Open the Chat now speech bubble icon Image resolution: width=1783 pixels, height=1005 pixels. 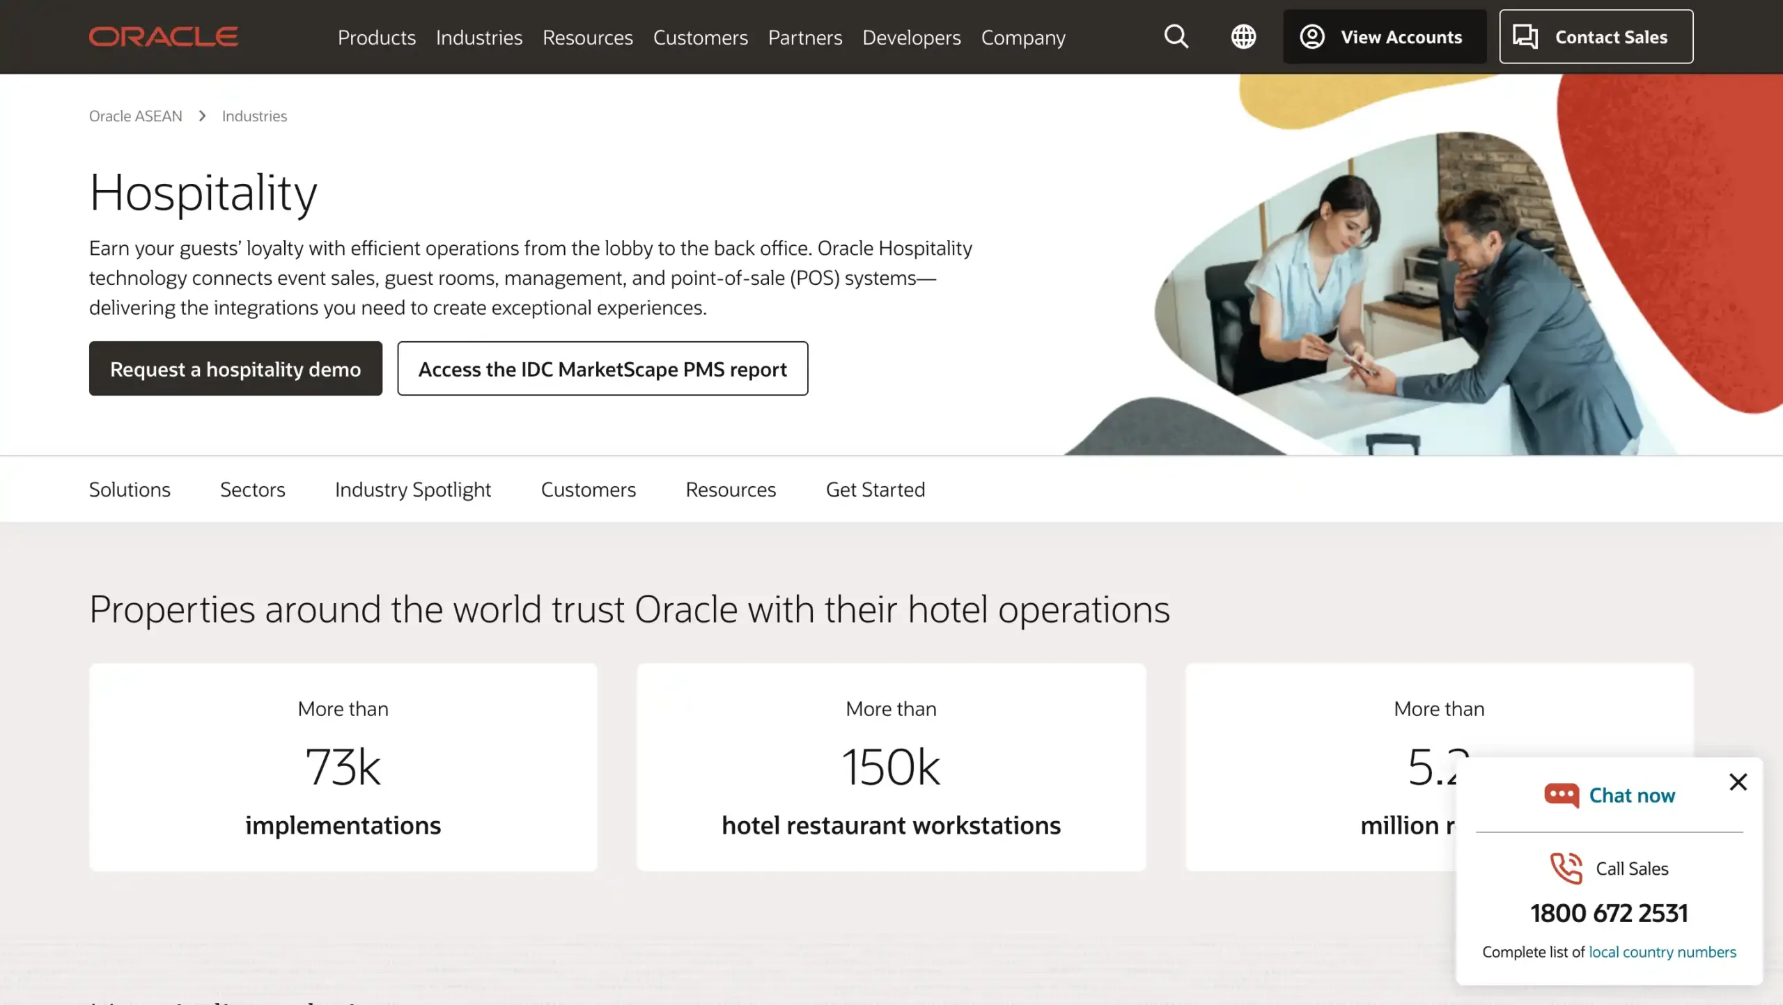pyautogui.click(x=1562, y=794)
